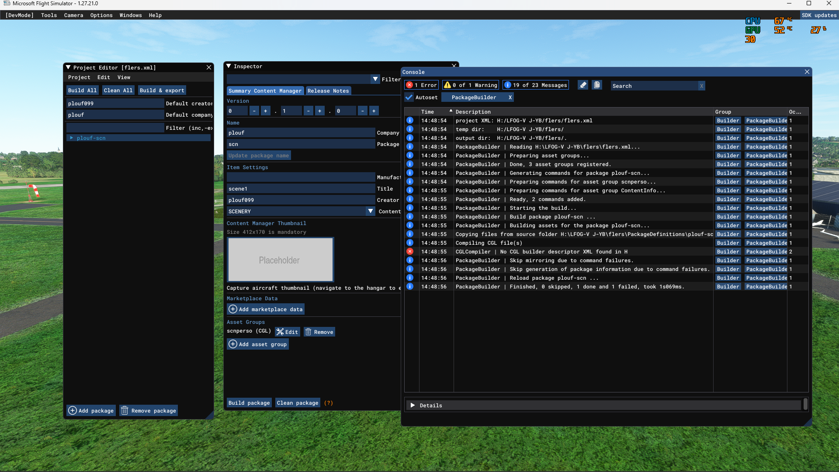Click the trash icon on Remove package

click(125, 410)
